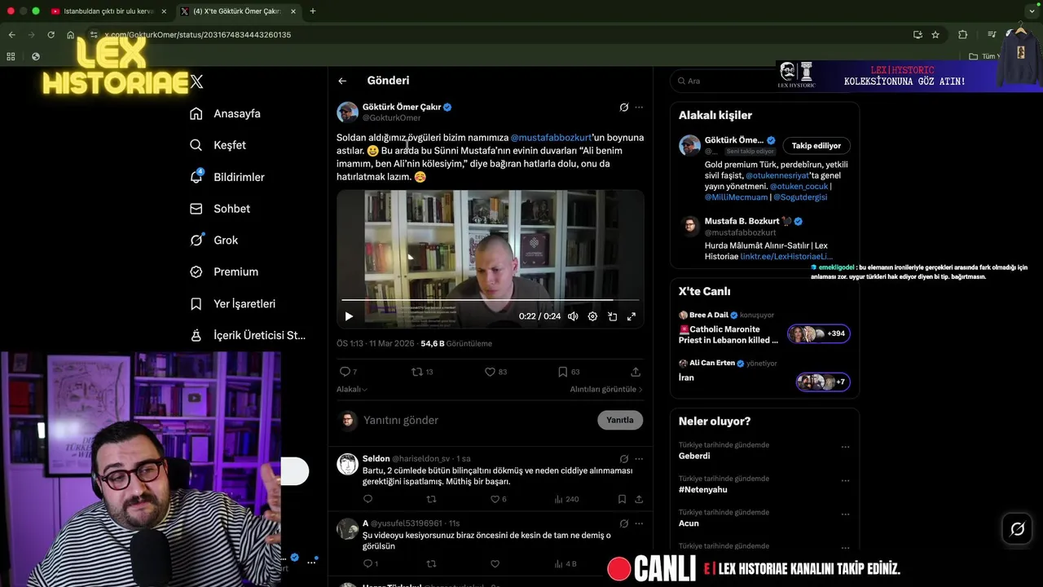Image resolution: width=1043 pixels, height=587 pixels.
Task: Go back in browser history
Action: pyautogui.click(x=11, y=35)
